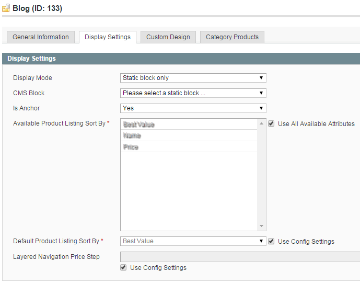Select Best Value in sort list
Viewport: 360px width, 283px height.
(189, 124)
